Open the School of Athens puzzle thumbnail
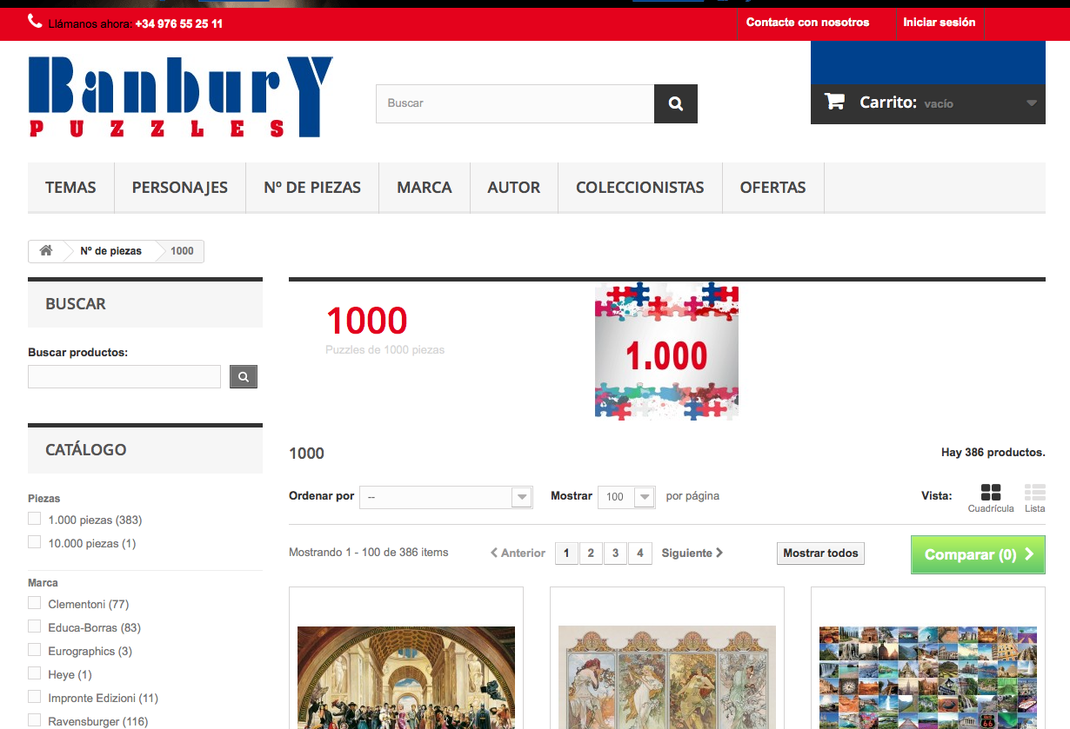Screen dimensions: 1070x729 click(x=406, y=678)
